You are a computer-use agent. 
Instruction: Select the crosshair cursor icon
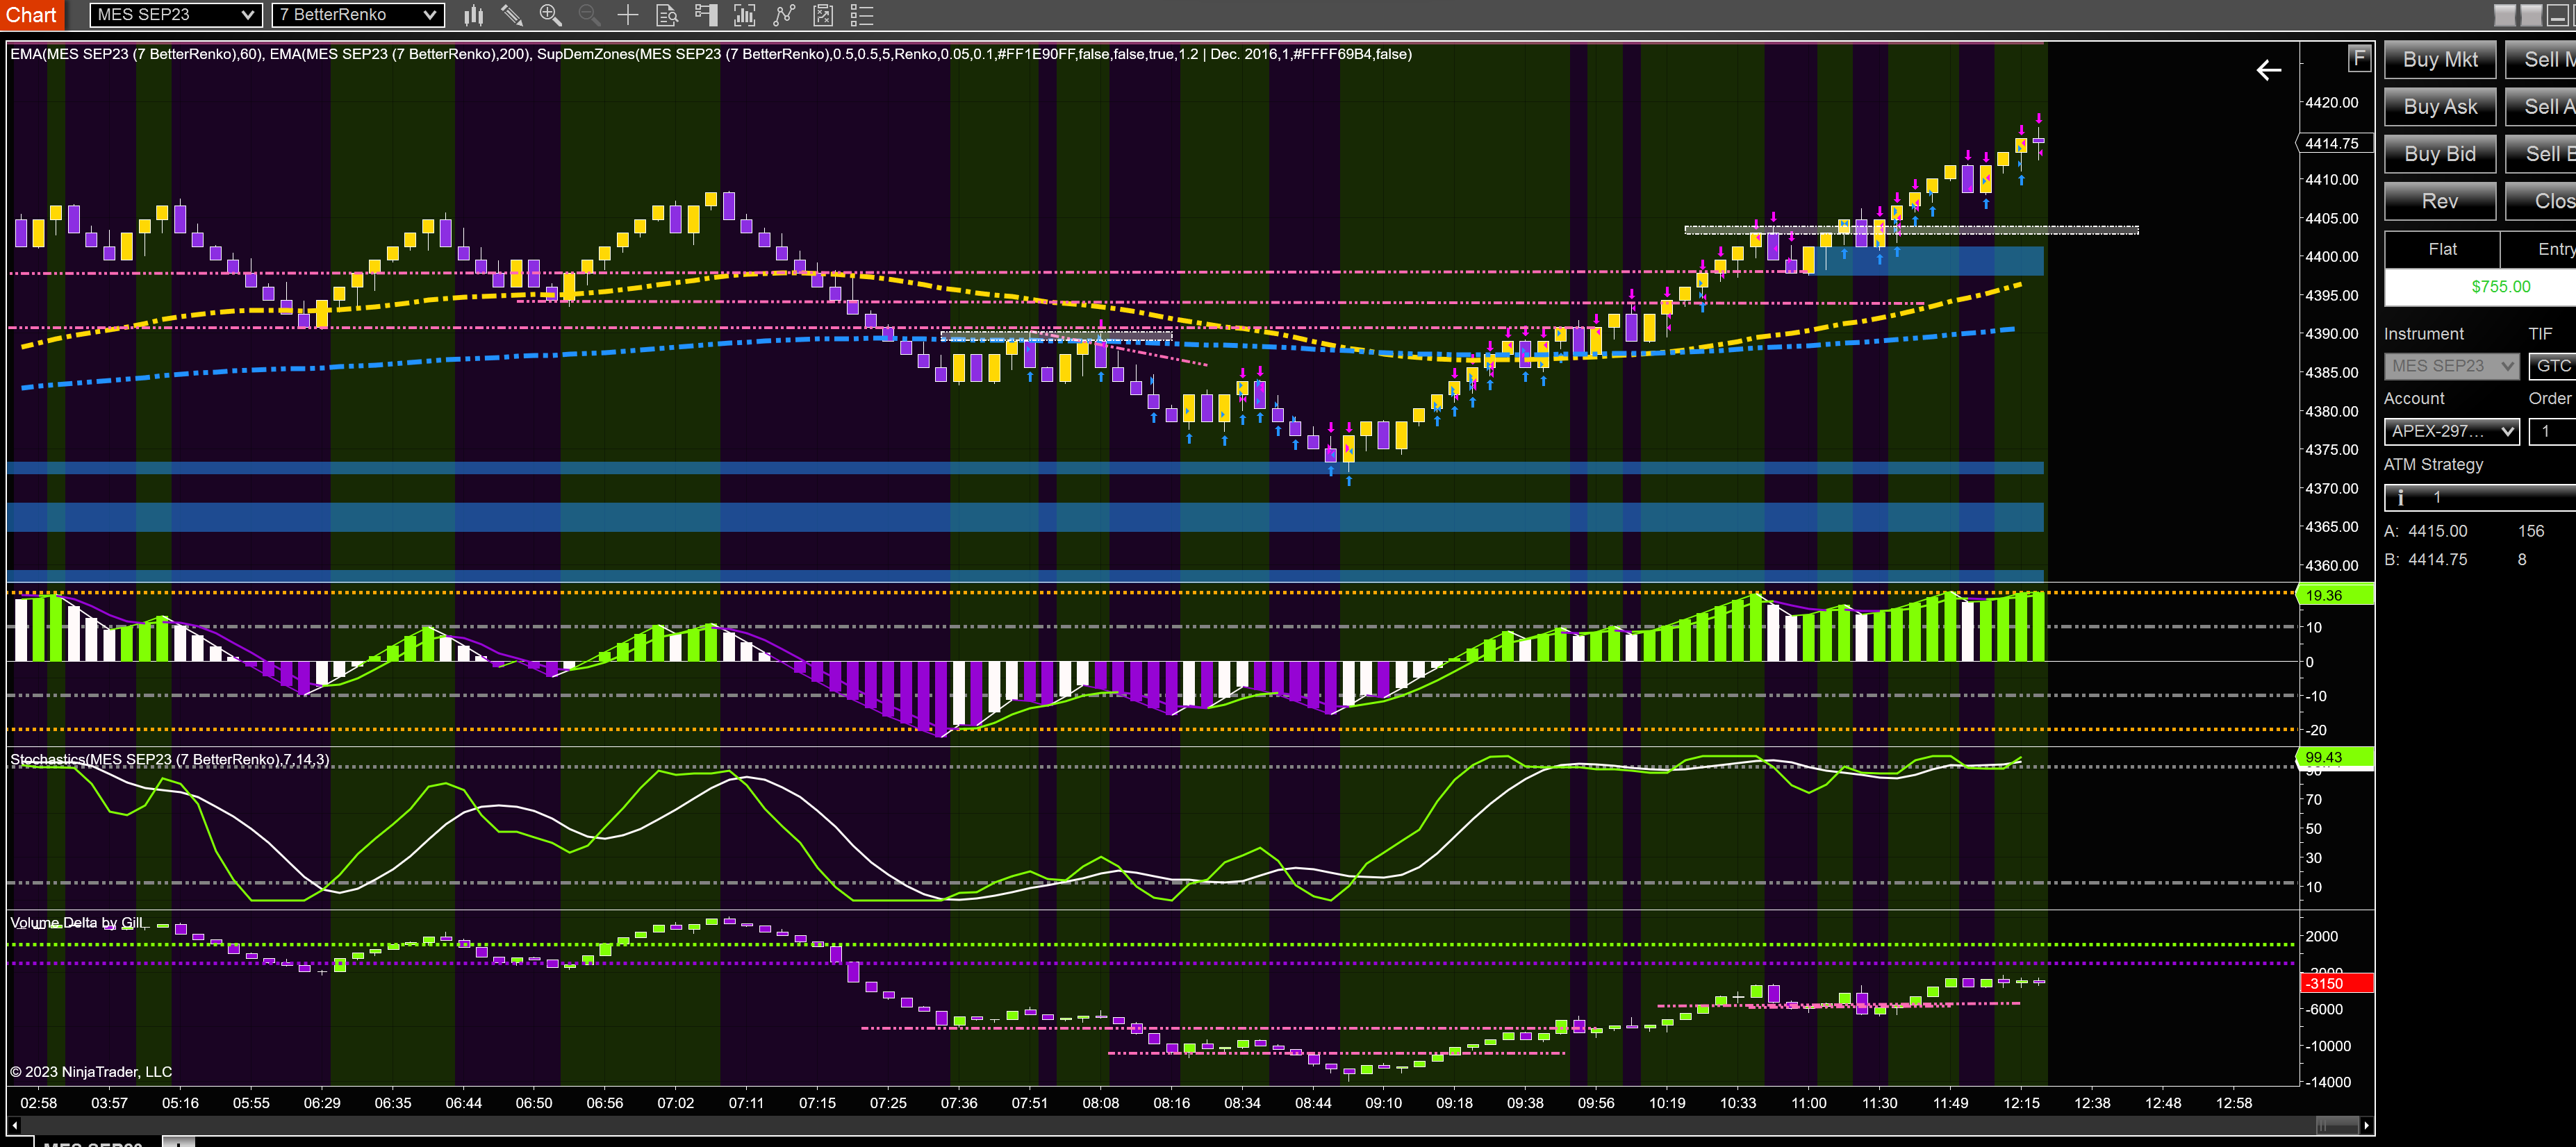click(x=628, y=15)
